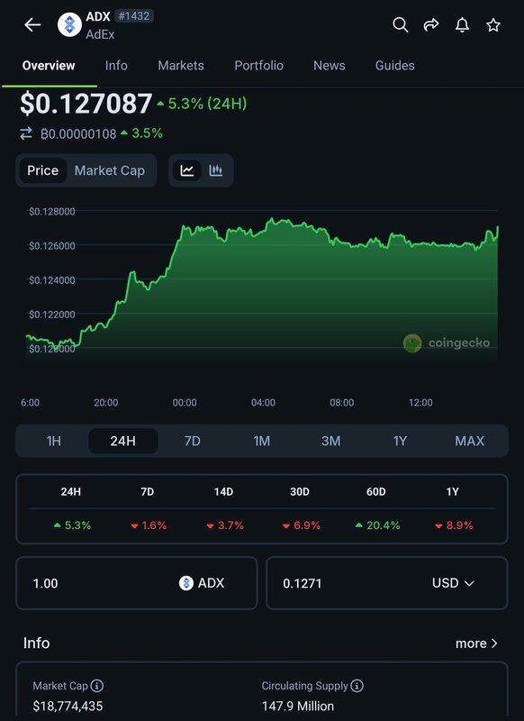Set a price alert via bell icon
Screen dimensions: 524x721
(462, 25)
